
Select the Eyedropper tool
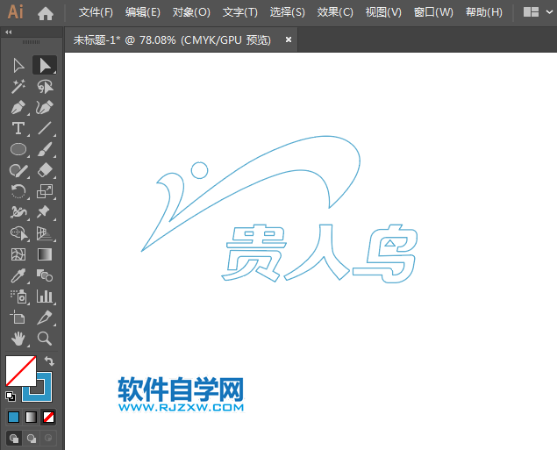click(18, 275)
